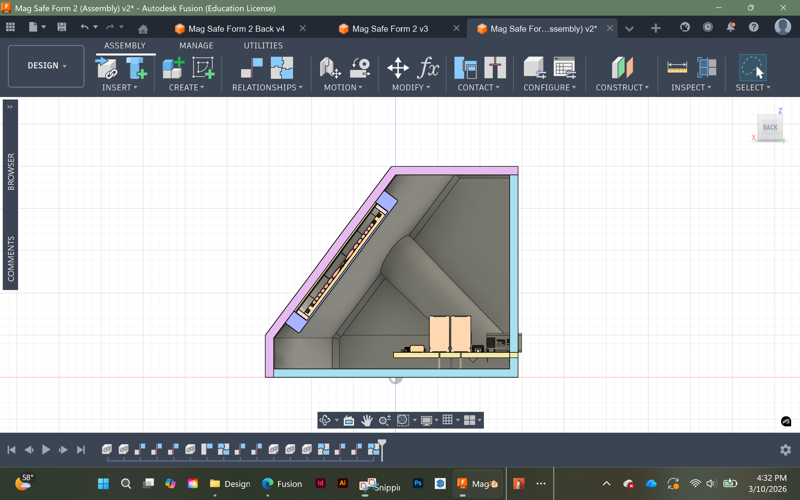Click the Contact Sets icon

pyautogui.click(x=465, y=68)
